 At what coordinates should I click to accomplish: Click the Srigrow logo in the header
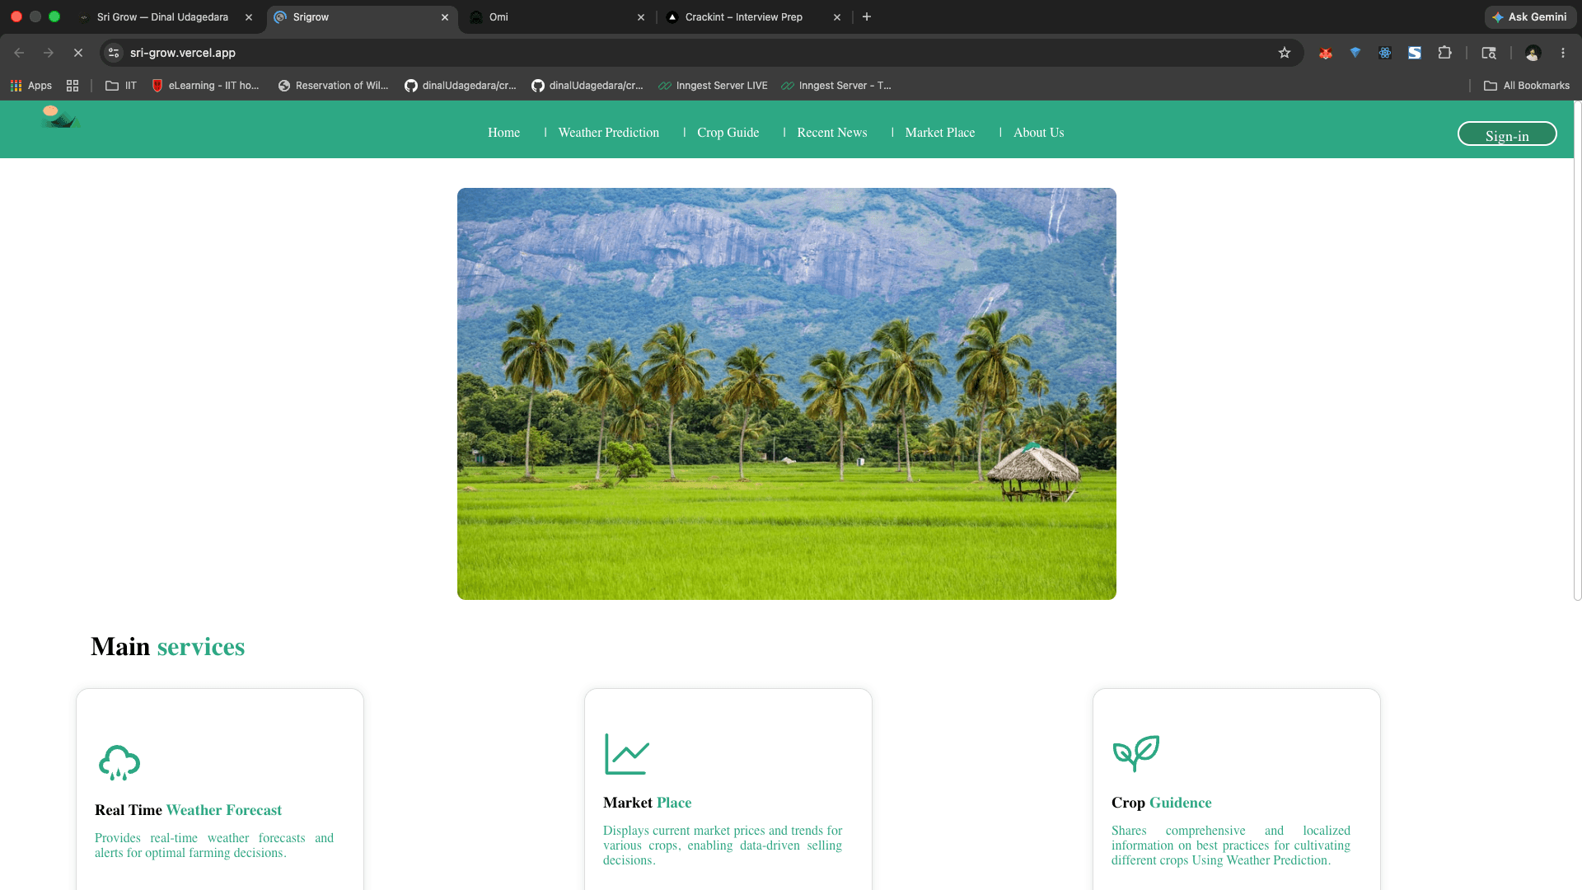pyautogui.click(x=61, y=118)
